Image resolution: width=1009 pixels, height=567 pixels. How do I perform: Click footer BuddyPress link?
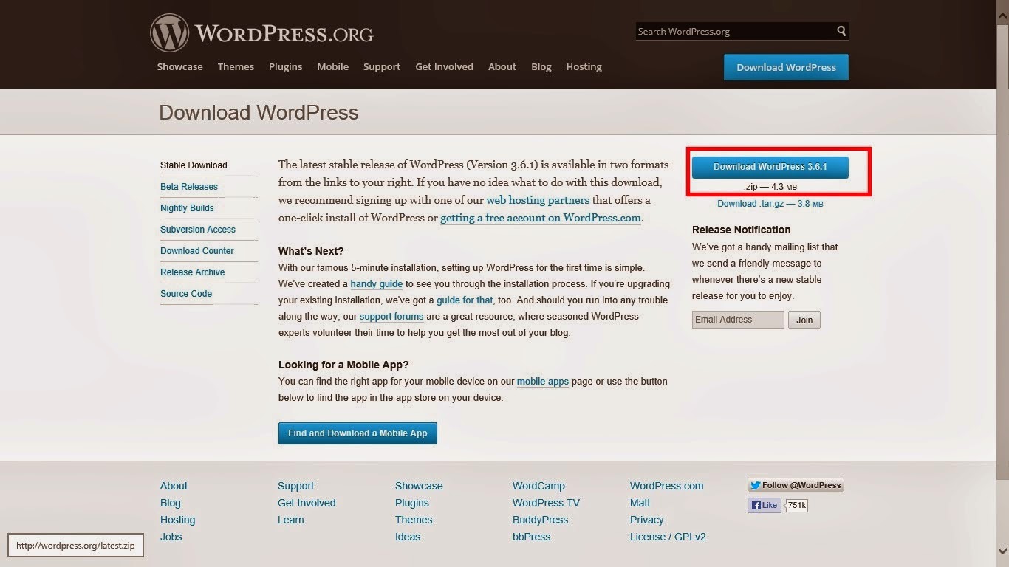541,520
